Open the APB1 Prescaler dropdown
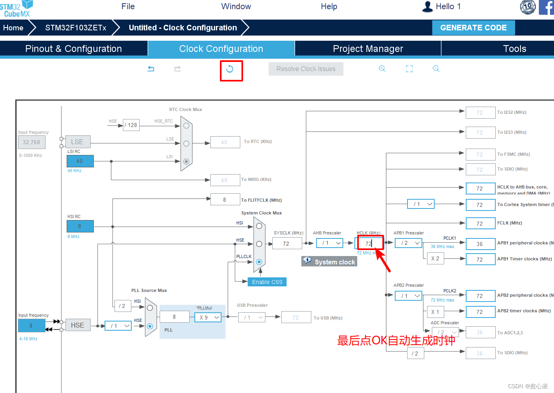Screen dimensions: 554x393 point(409,243)
